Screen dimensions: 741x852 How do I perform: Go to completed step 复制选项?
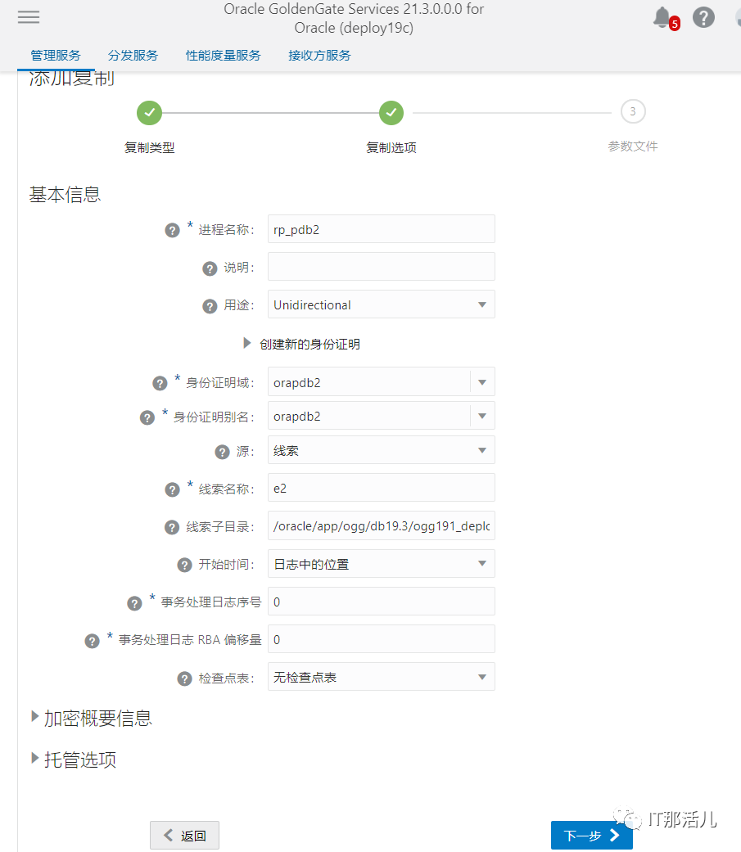(391, 112)
